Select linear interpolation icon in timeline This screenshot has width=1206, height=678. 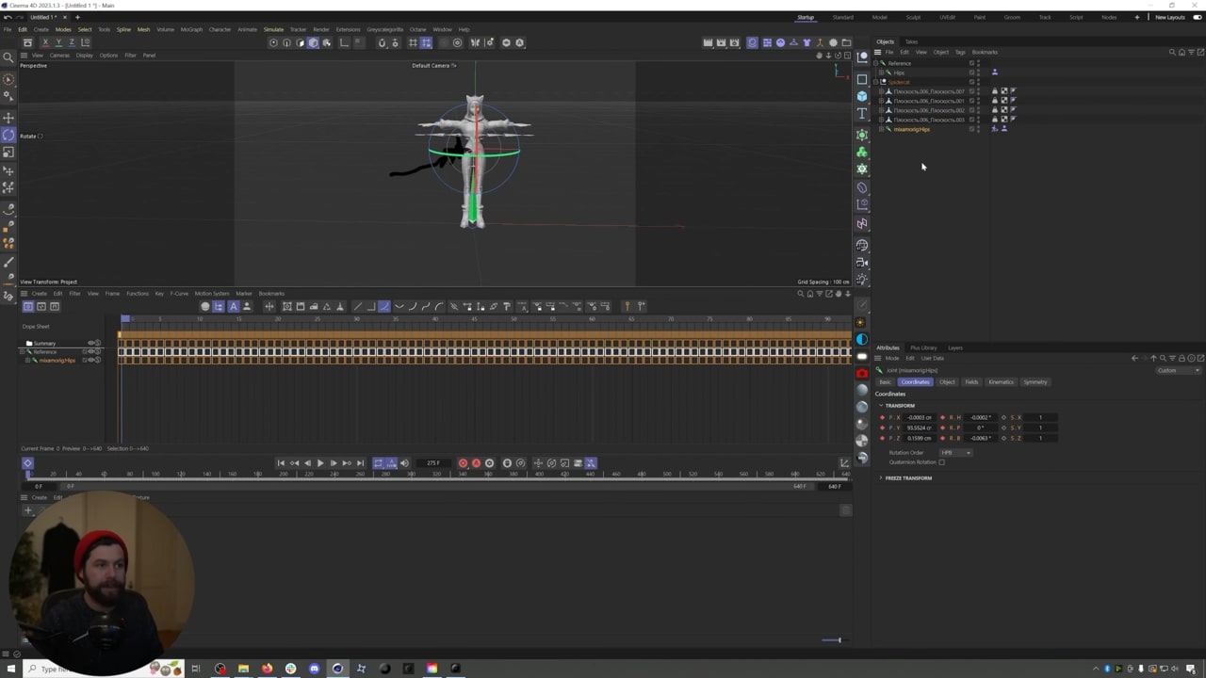pos(357,306)
